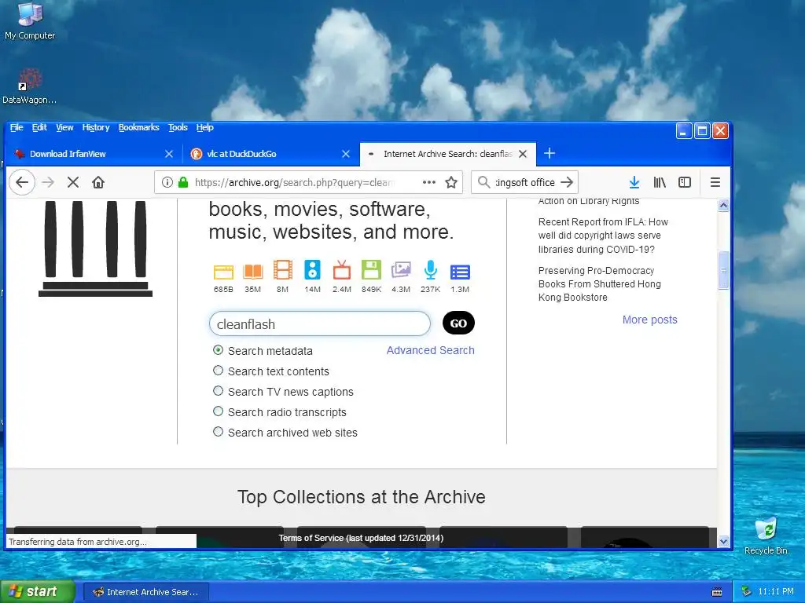Stop loading the page with X button
Screen dimensions: 805x603
pyautogui.click(x=73, y=182)
